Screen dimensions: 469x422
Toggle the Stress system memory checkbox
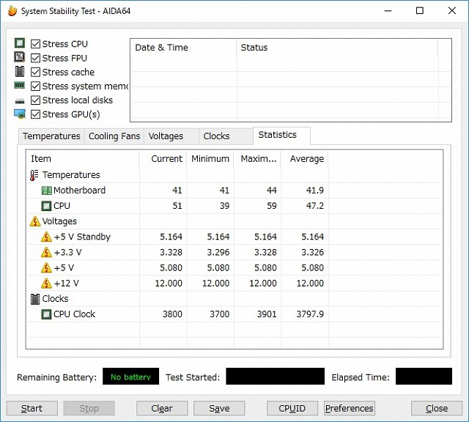pyautogui.click(x=35, y=86)
